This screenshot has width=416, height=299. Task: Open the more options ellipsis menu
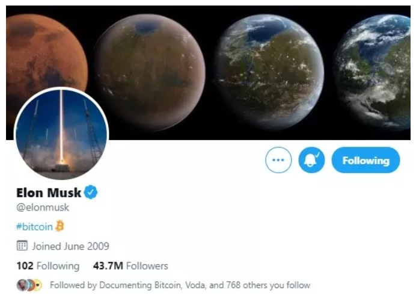(x=278, y=161)
